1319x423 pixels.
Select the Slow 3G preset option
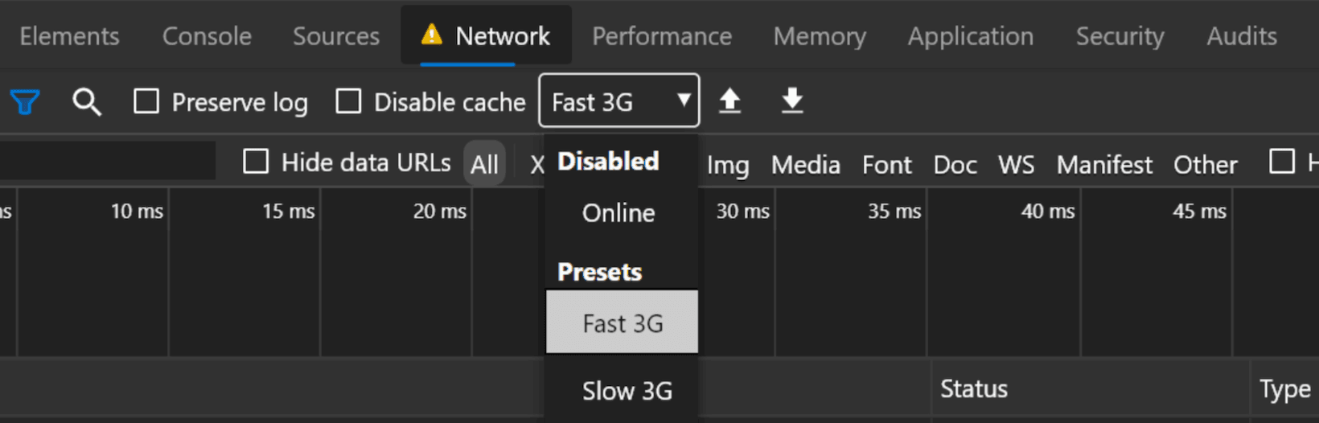pos(627,391)
